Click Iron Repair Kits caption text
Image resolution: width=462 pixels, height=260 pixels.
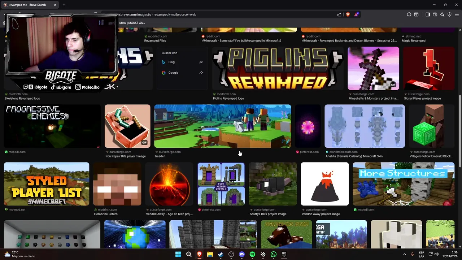(x=126, y=156)
